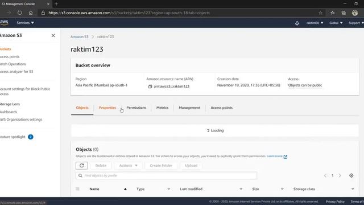Reload the page with browser refresh icon
Image resolution: width=364 pixels, height=205 pixels.
[20, 13]
